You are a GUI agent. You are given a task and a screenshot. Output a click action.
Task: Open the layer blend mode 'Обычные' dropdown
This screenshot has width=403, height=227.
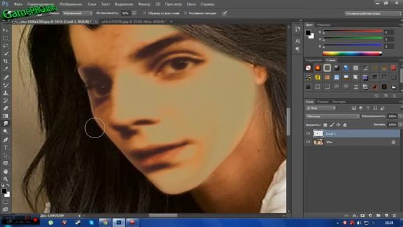332,117
